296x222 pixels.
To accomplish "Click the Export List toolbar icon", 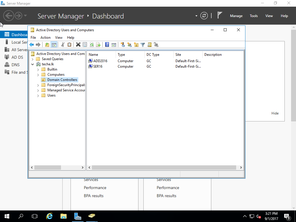I will point(98,45).
